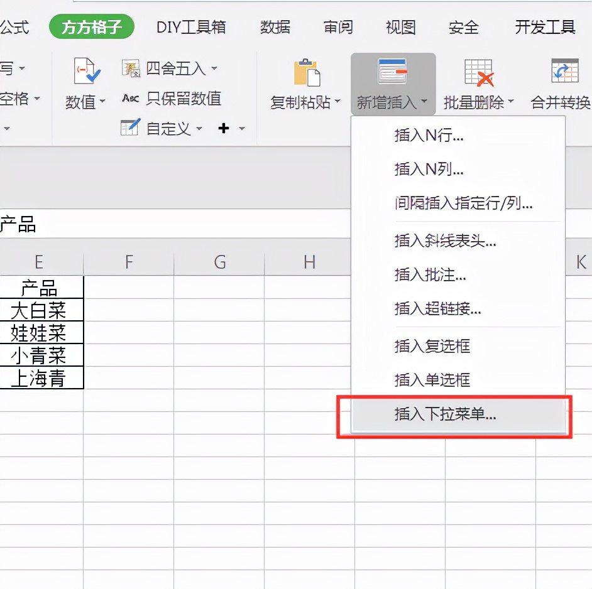The height and width of the screenshot is (589, 592).
Task: Click the 四舍五入 label
Action: pyautogui.click(x=176, y=68)
